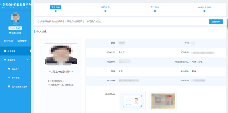This screenshot has height=113, width=228.
Task: Open 我的学习 in the sidebar
Action: tap(16, 69)
